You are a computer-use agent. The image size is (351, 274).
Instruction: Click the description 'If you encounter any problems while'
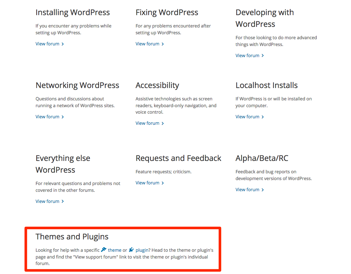click(x=73, y=26)
